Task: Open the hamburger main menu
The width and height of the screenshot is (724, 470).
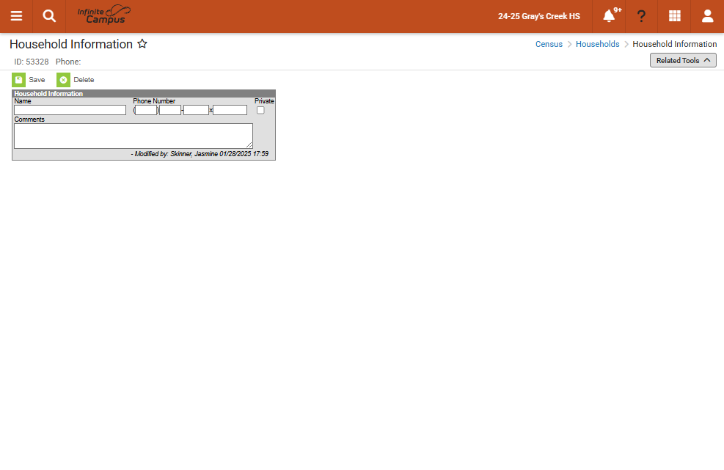Action: tap(16, 16)
